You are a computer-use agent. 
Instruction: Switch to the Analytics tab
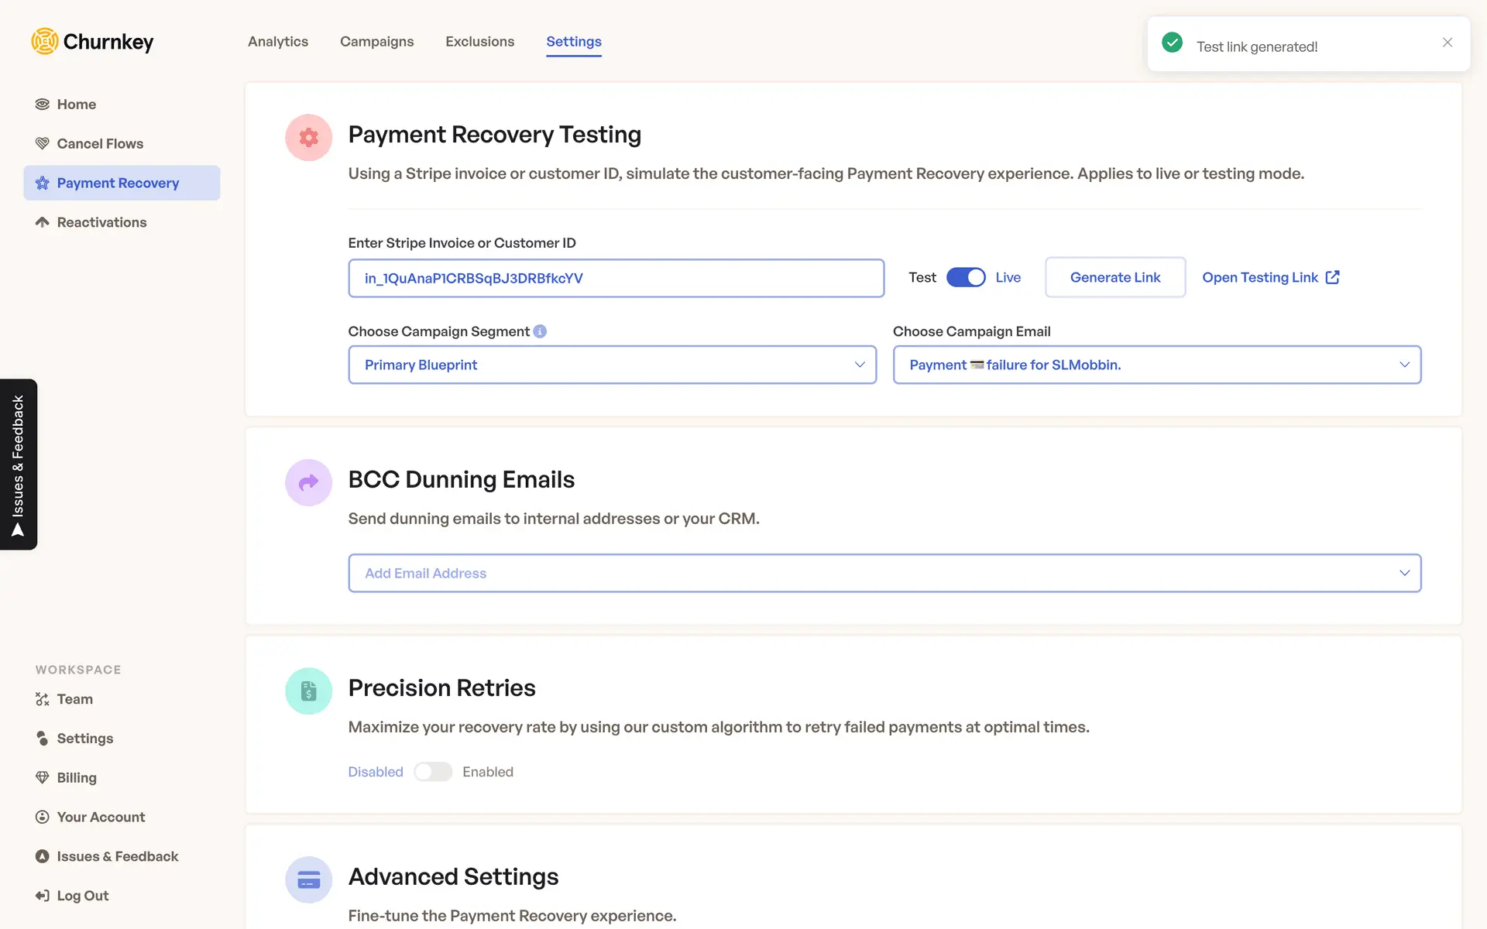pyautogui.click(x=278, y=42)
